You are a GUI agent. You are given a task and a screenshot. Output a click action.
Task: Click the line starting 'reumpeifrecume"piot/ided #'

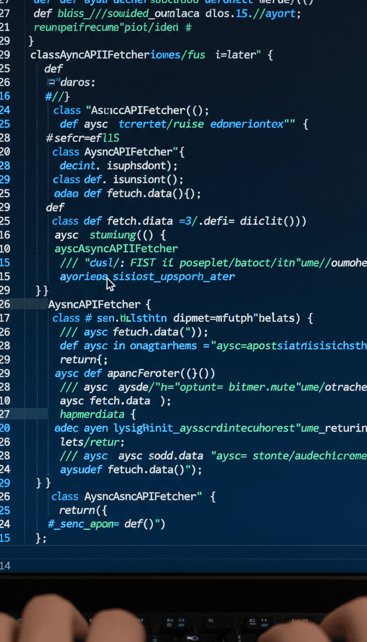(x=112, y=27)
